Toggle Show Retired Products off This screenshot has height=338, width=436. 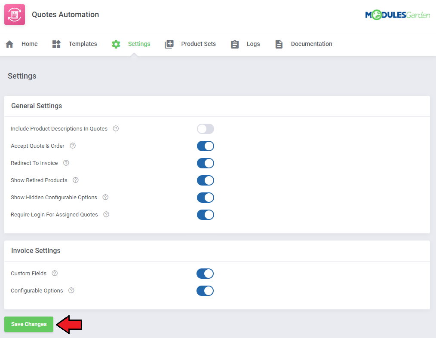point(206,180)
